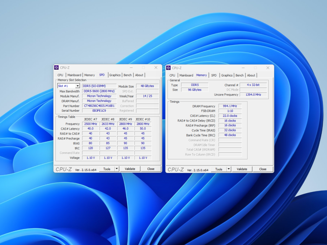Viewport: 327px width, 245px height.
Task: Click the JEDEC #8 tRC 127 cell
Action: [108, 148]
